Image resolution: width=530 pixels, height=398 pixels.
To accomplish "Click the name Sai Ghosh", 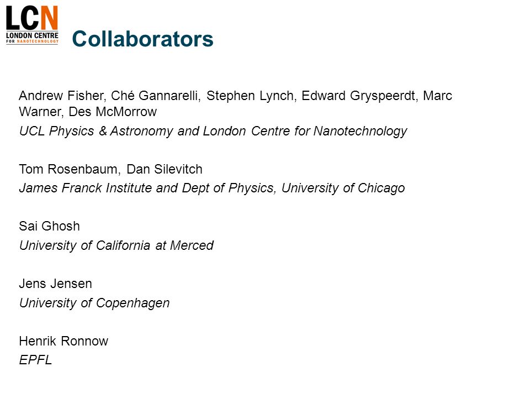I will coord(49,226).
